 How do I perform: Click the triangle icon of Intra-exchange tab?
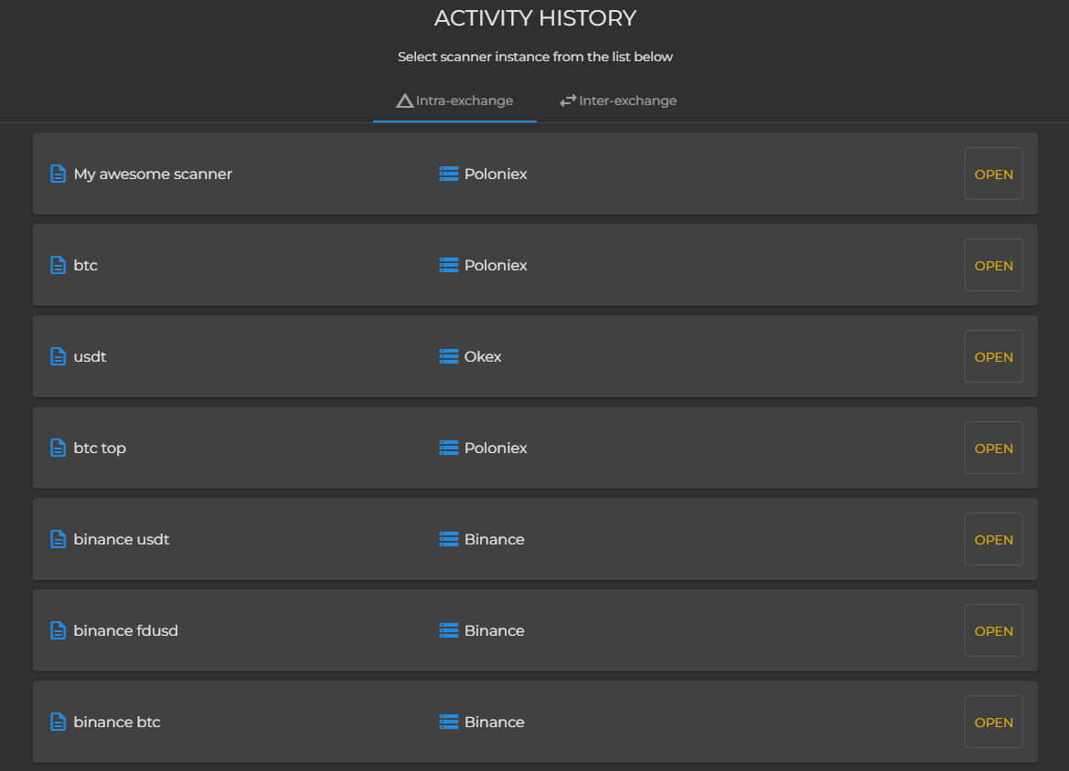404,100
